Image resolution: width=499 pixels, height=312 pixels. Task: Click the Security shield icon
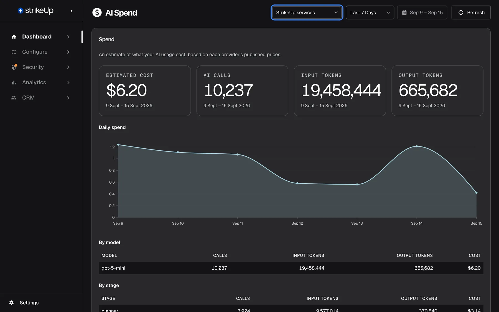click(14, 67)
